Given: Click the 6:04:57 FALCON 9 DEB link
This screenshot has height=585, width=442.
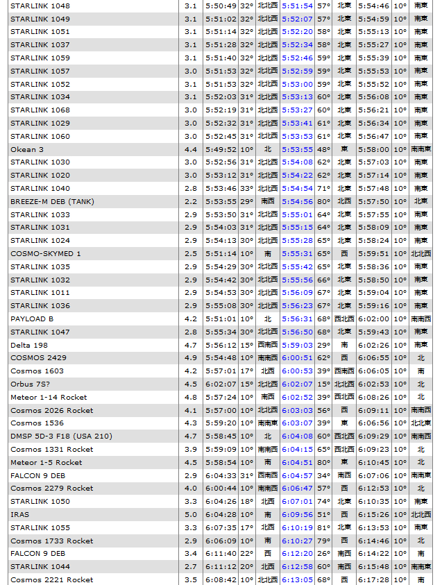Looking at the screenshot, I should click(297, 475).
